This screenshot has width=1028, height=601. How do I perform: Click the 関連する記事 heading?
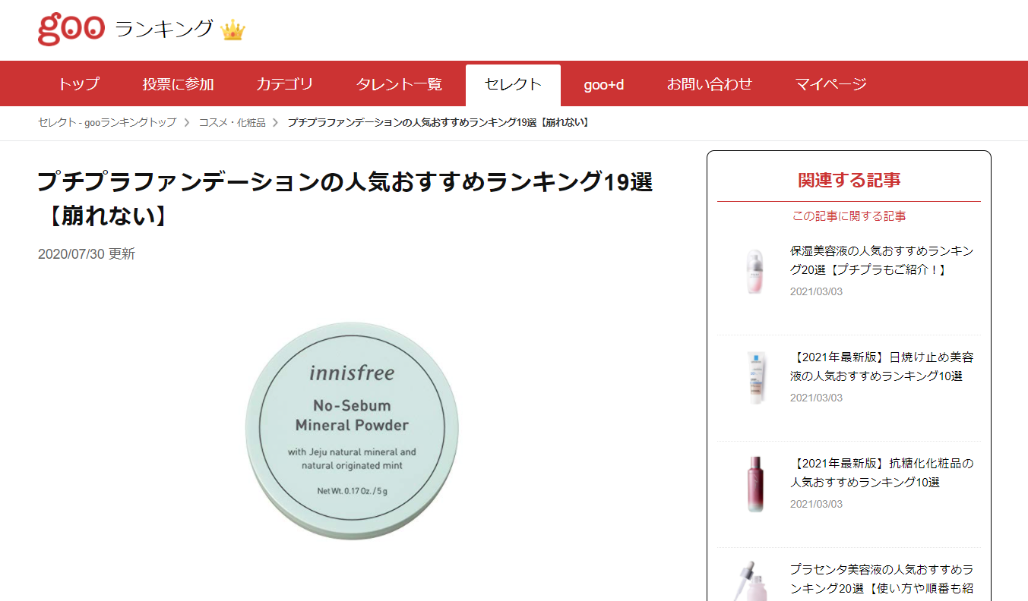tap(849, 181)
